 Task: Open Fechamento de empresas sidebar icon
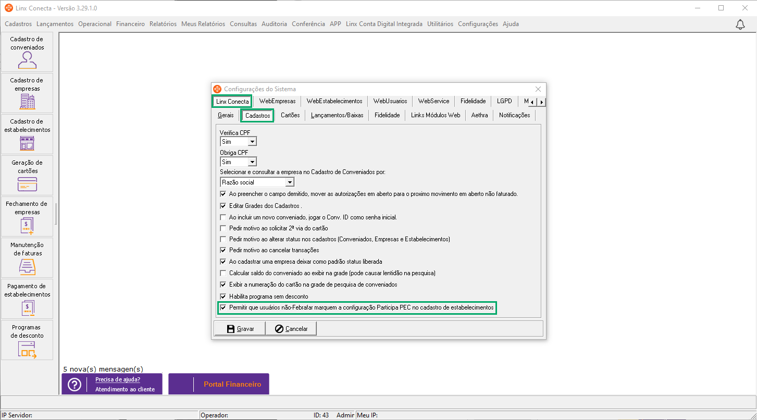27,217
